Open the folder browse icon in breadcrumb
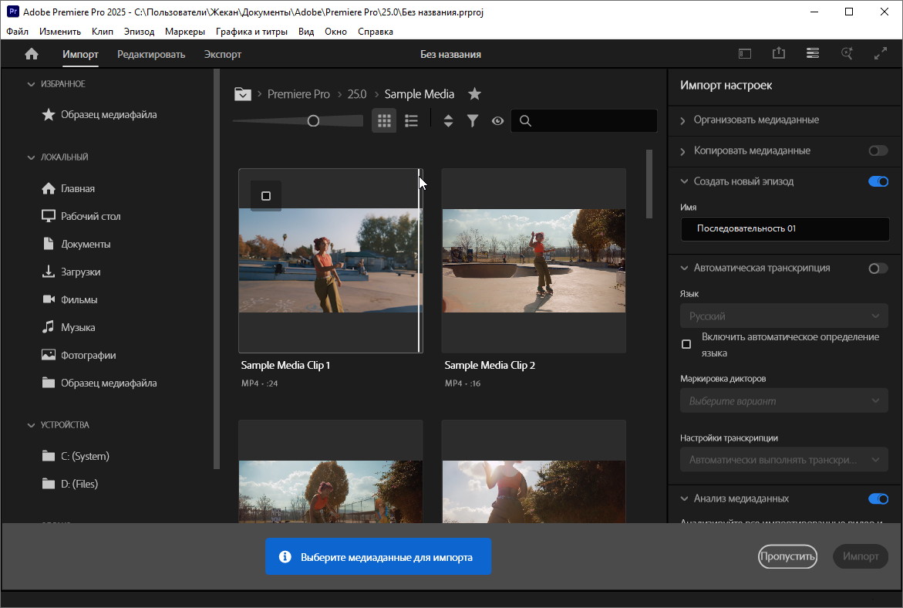The height and width of the screenshot is (608, 903). [x=242, y=94]
